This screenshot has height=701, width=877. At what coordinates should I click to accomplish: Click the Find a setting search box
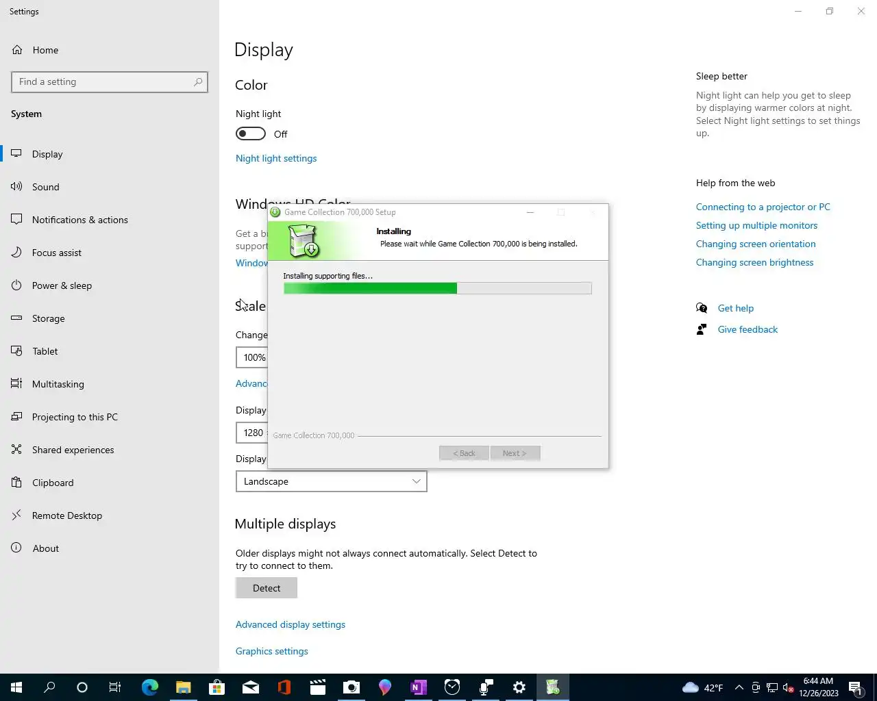click(110, 82)
